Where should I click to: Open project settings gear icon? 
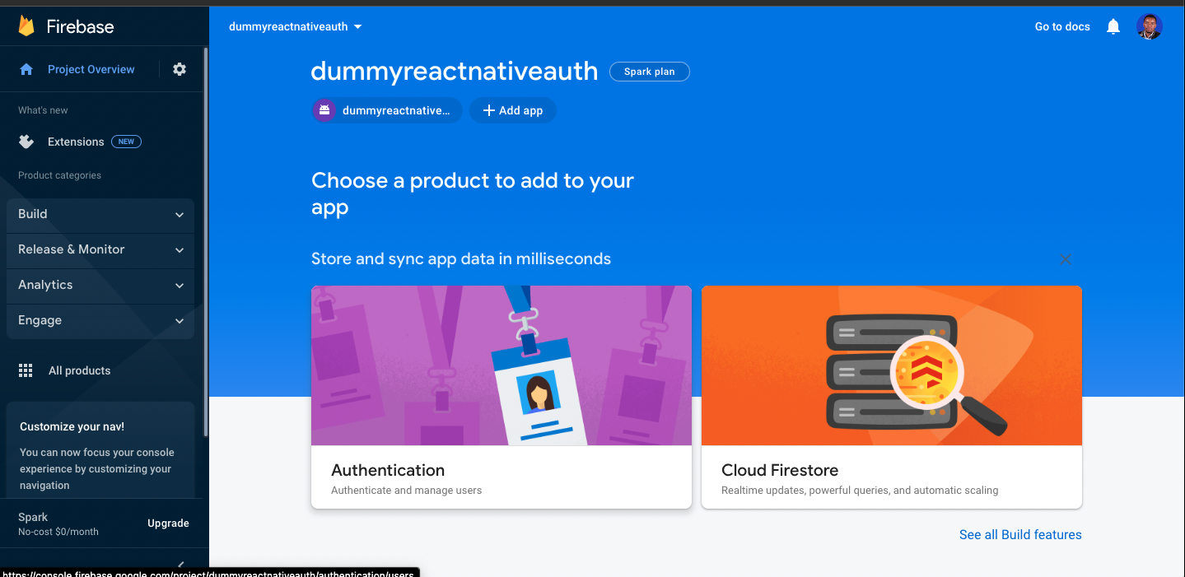click(180, 69)
